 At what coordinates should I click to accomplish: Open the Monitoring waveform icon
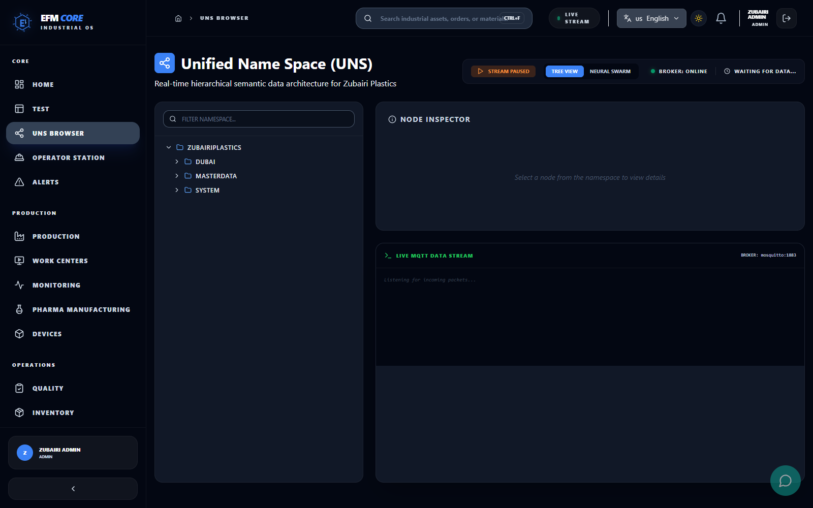tap(19, 285)
